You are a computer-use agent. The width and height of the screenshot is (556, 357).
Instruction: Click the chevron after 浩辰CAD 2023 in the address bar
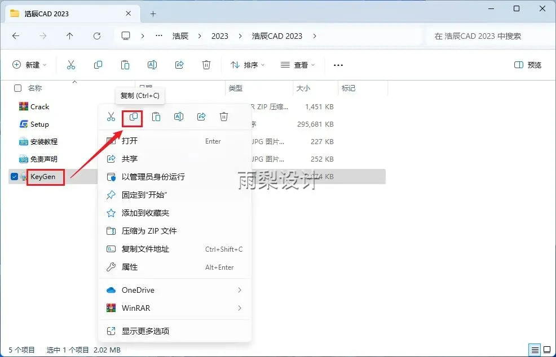tap(315, 36)
